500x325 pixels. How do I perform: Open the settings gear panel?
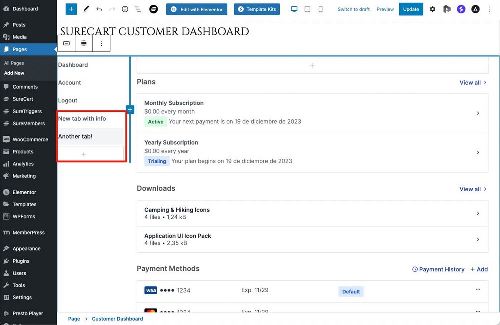[432, 9]
